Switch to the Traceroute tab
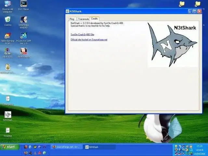Image resolution: width=208 pixels, height=156 pixels. (84, 19)
